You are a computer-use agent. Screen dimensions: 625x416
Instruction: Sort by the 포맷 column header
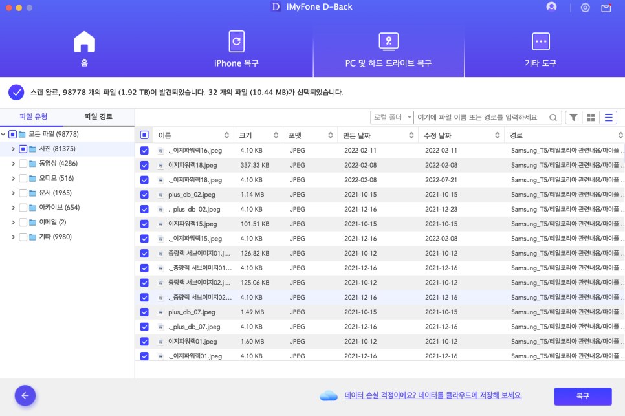click(x=310, y=135)
